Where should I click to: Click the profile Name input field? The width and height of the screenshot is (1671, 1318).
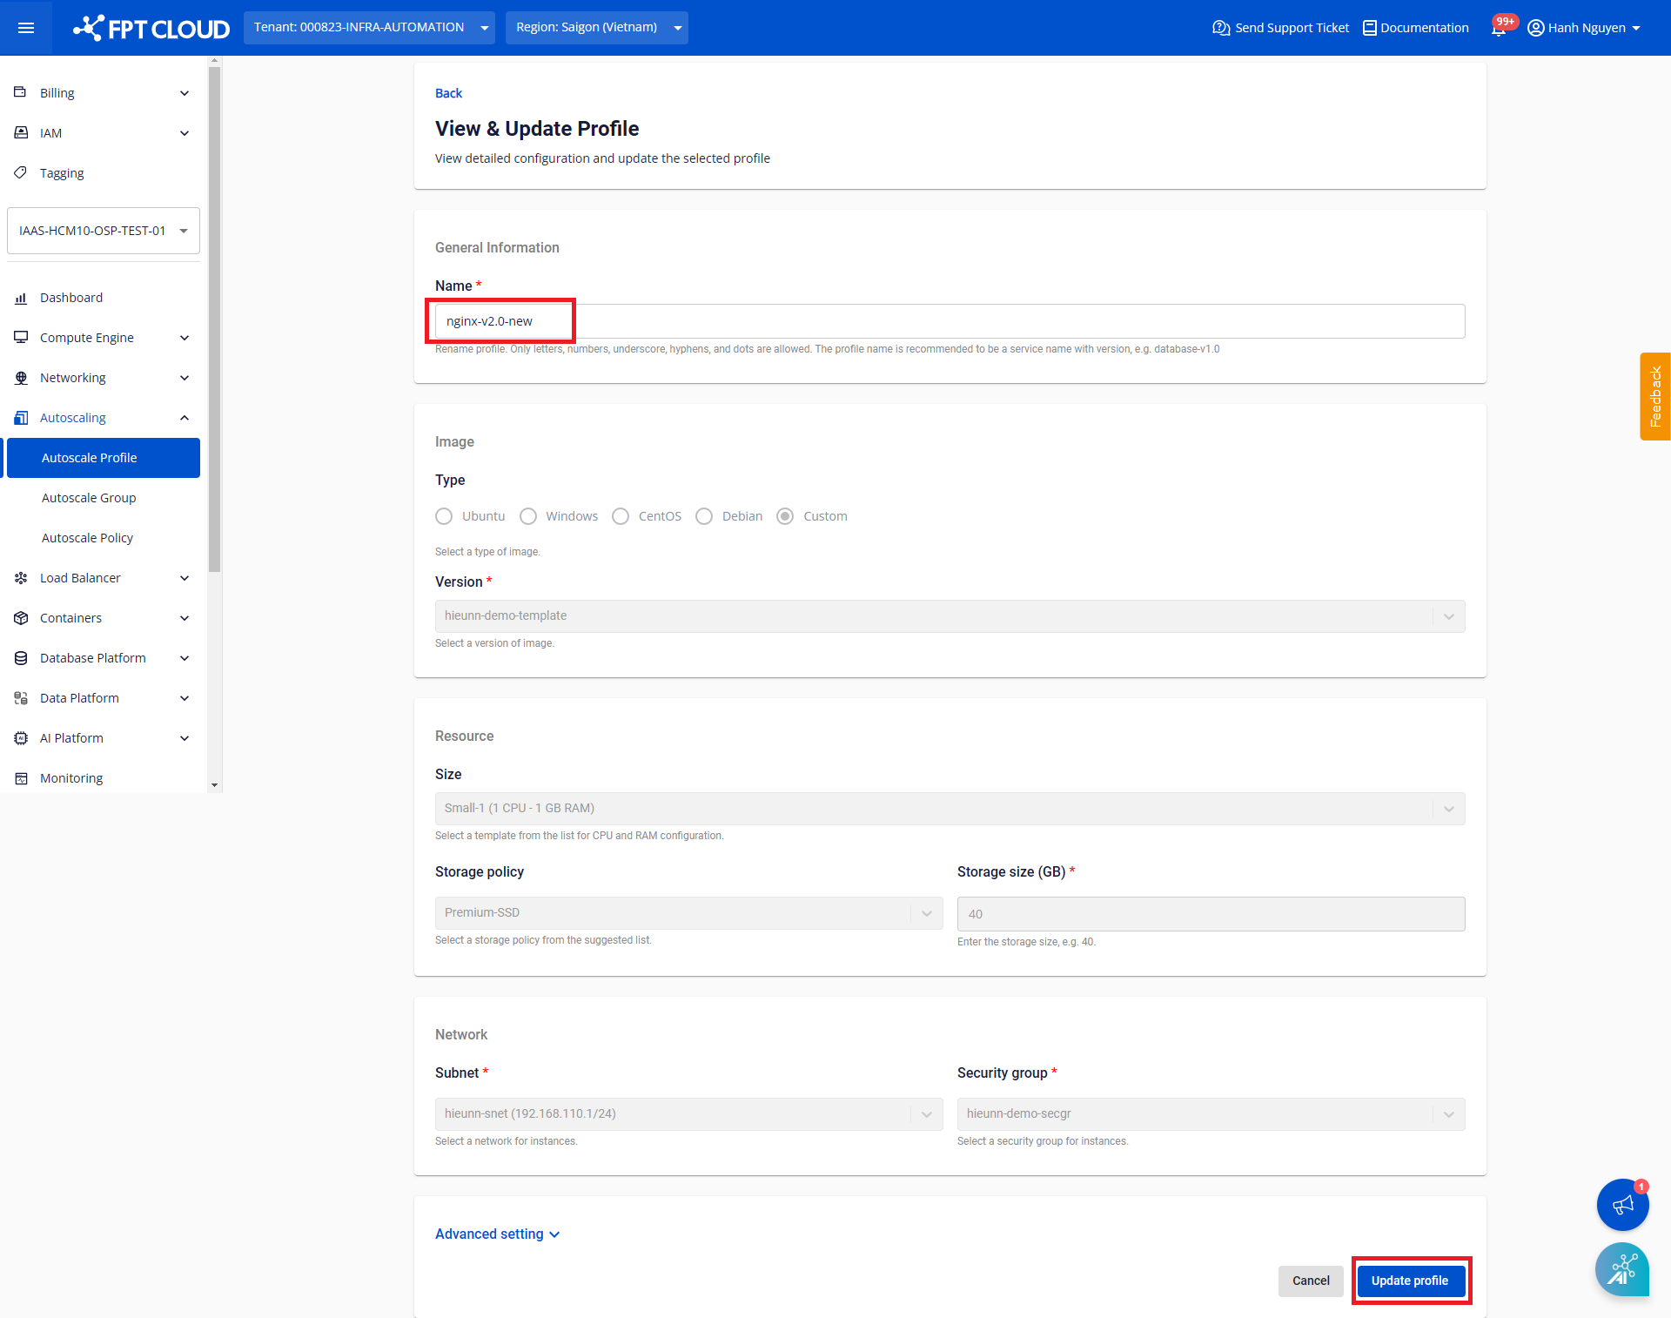pyautogui.click(x=949, y=321)
